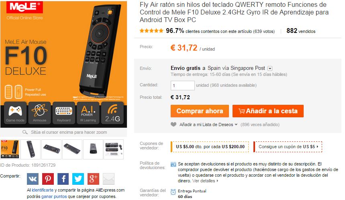Open ganar puntos link
Viewport: 345px width, 200px height.
click(54, 196)
